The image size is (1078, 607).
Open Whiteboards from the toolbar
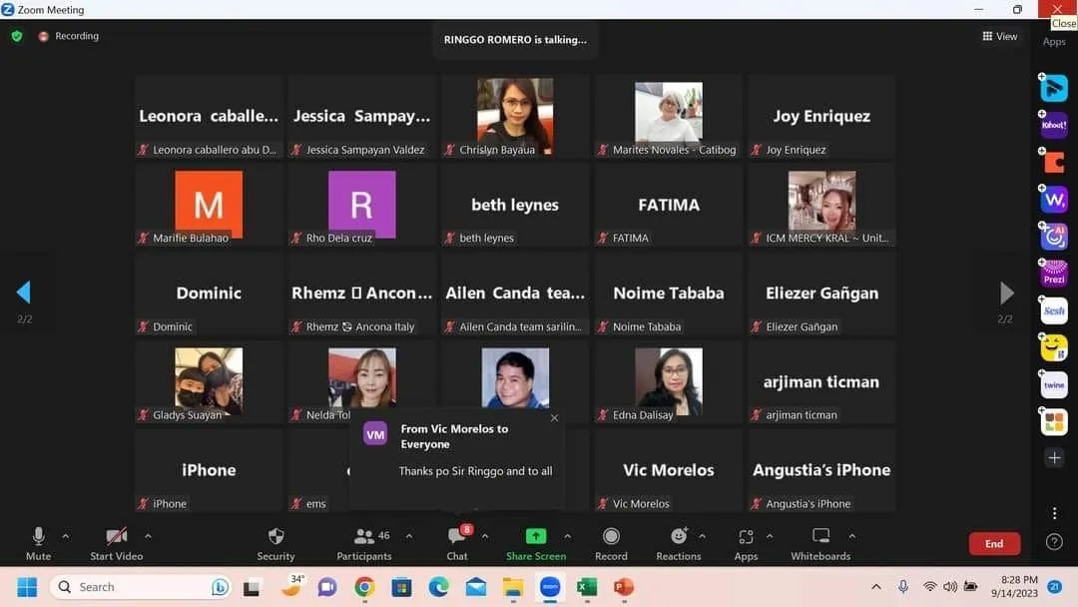(x=820, y=544)
